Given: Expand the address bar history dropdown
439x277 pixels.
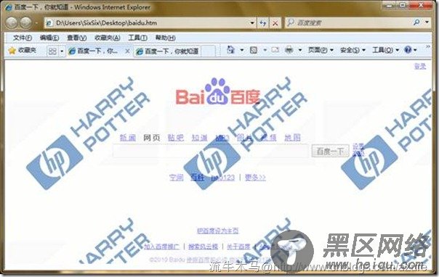Looking at the screenshot, I should tap(252, 22).
